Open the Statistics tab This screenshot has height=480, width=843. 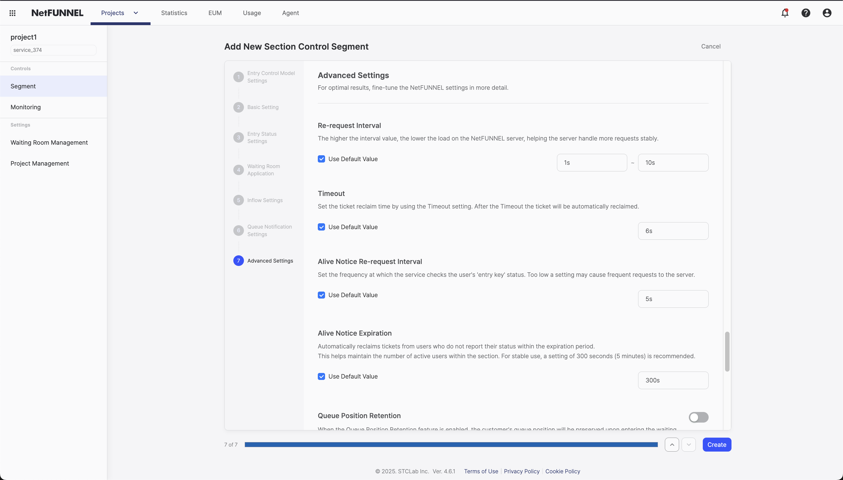click(x=174, y=13)
